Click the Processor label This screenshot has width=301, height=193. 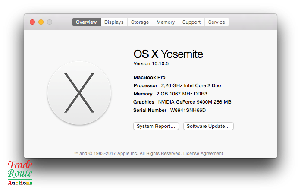(145, 85)
